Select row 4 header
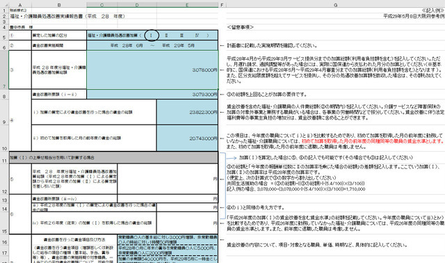445x263 pixels. pos(4,27)
